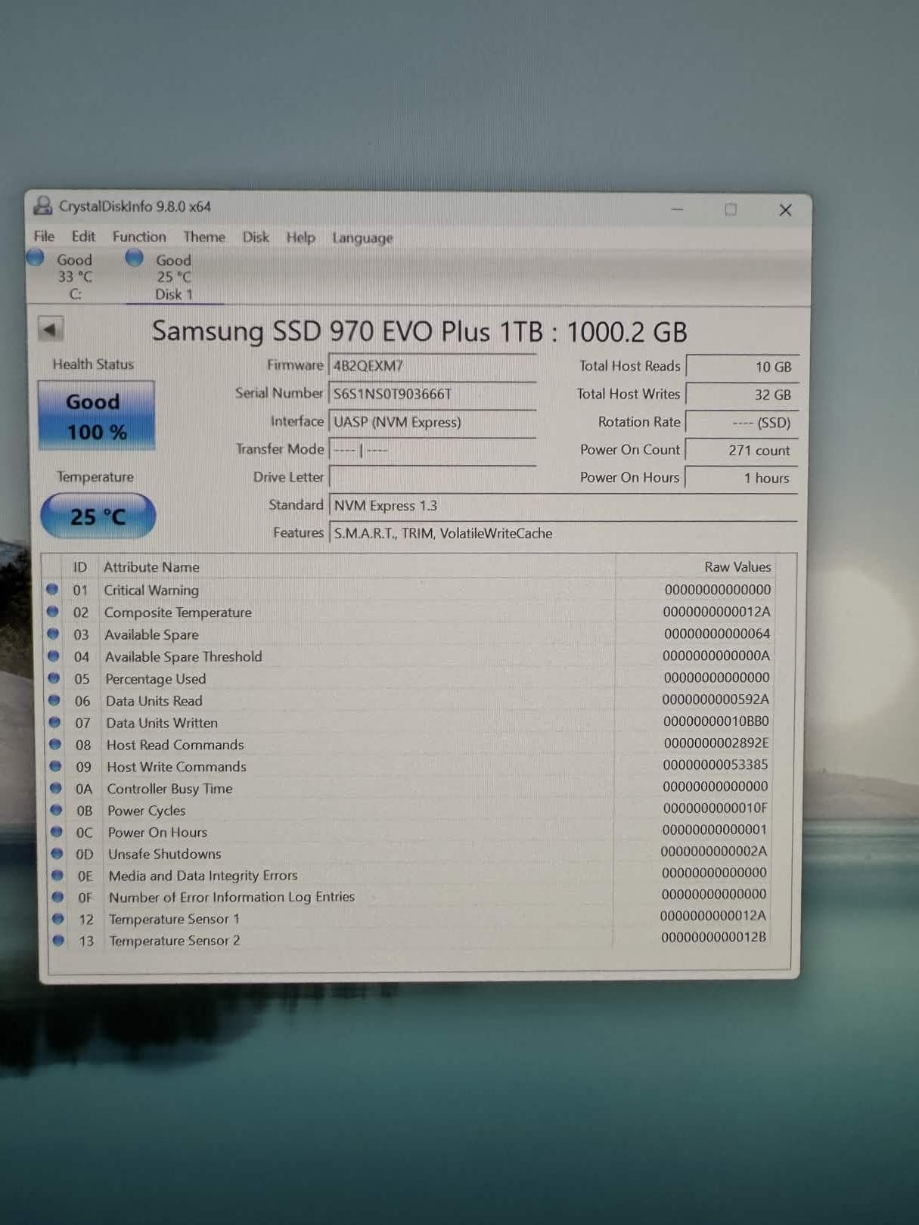The height and width of the screenshot is (1225, 919).
Task: Click the Features field
Action: point(564,534)
